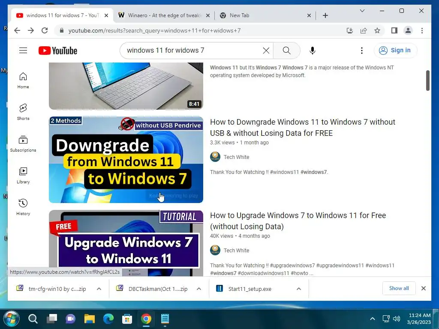Expand options for Start11_setup.exe download
This screenshot has height=329, width=439.
(x=299, y=289)
